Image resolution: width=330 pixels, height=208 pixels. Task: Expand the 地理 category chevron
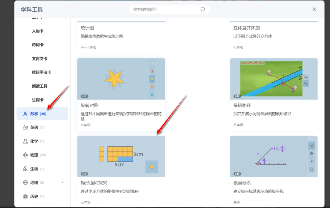click(62, 182)
